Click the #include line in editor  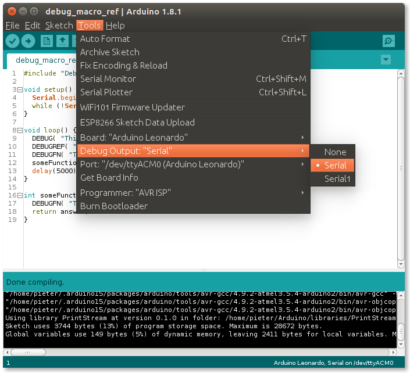(49, 73)
